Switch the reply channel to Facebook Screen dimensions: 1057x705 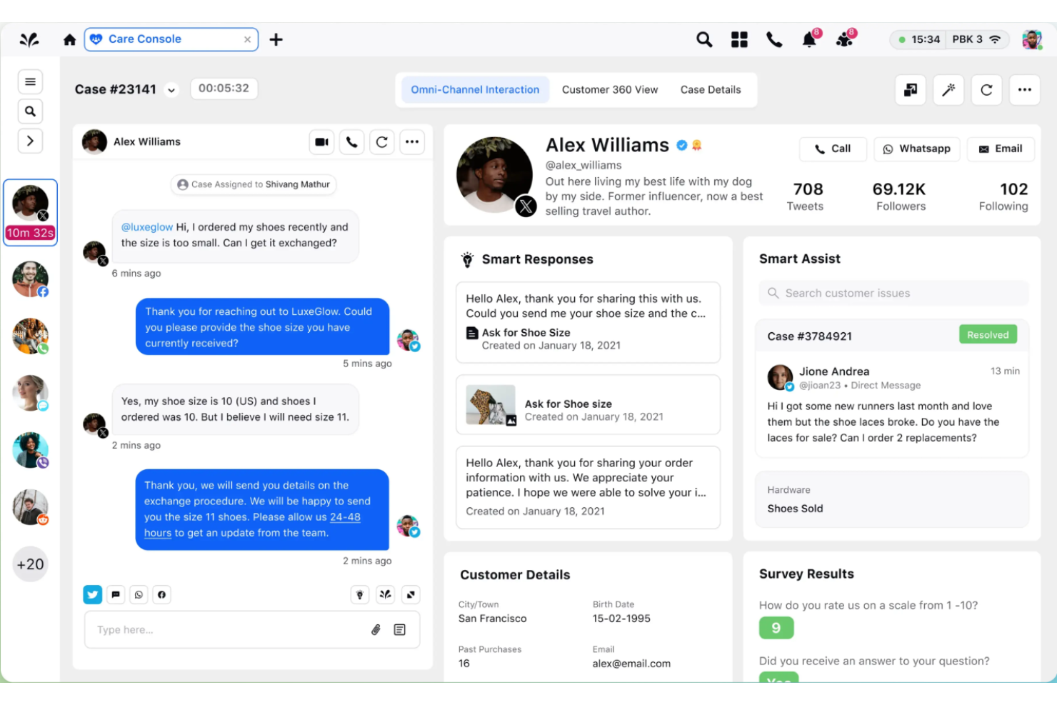pyautogui.click(x=161, y=594)
